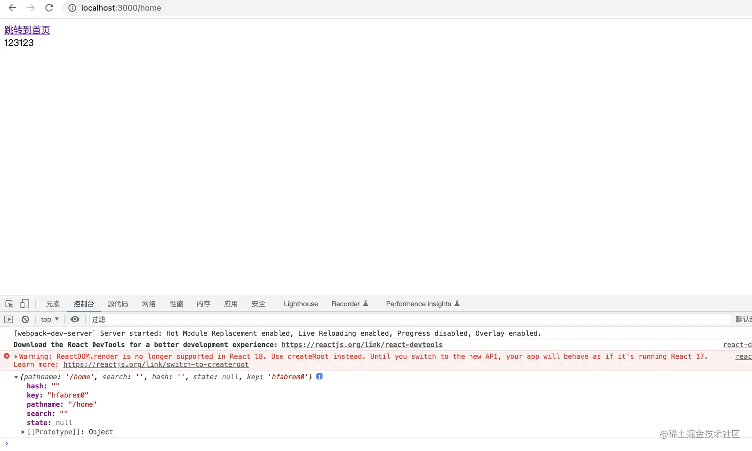This screenshot has height=451, width=752.
Task: Show the console sidebar panel icon
Action: coord(9,319)
